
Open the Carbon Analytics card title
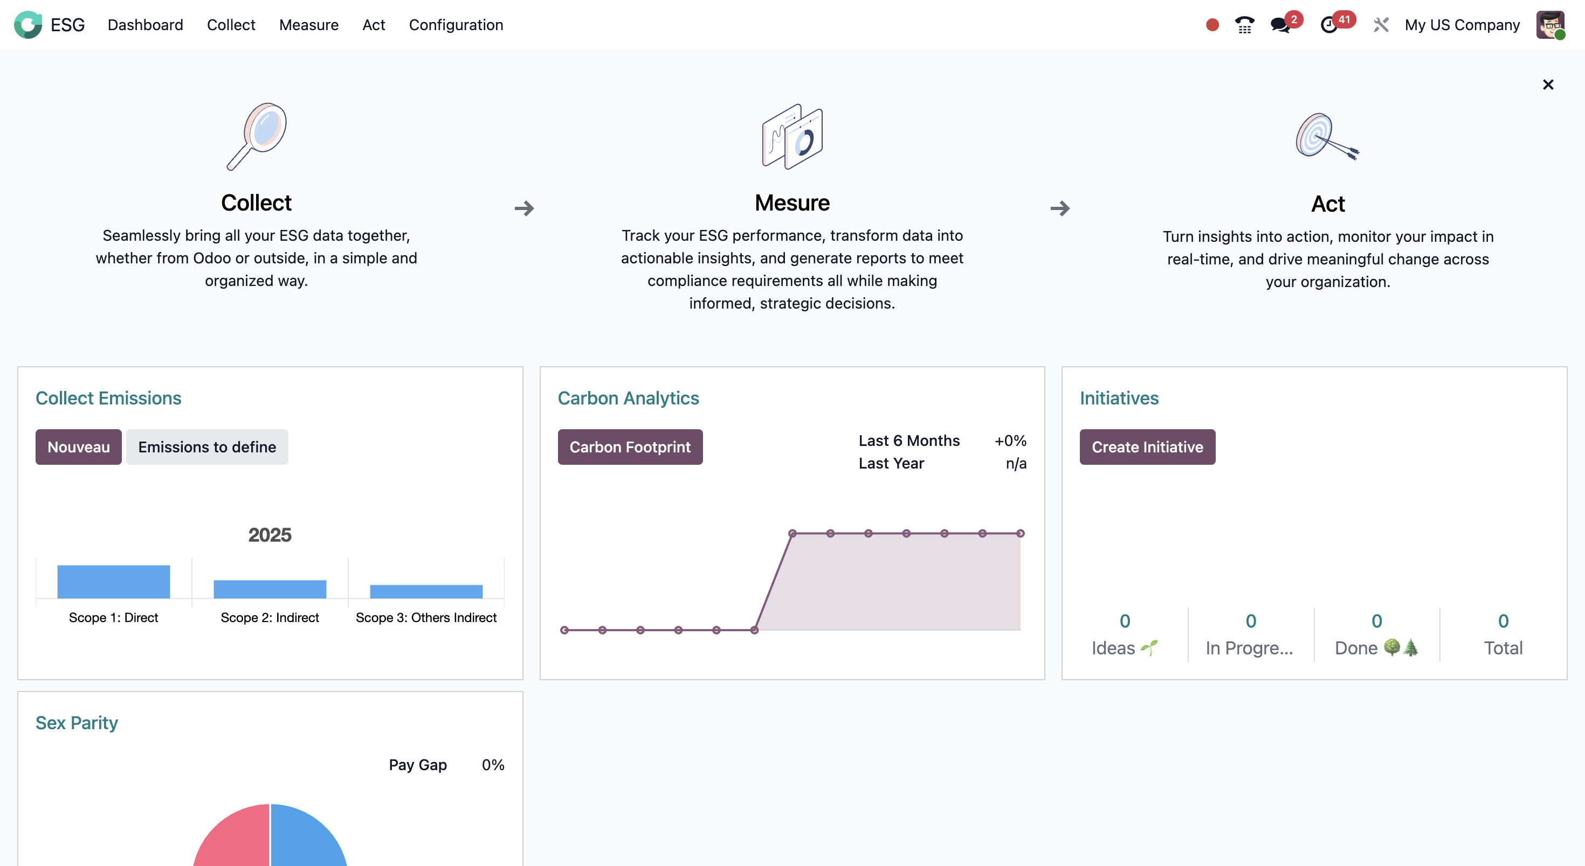tap(628, 397)
